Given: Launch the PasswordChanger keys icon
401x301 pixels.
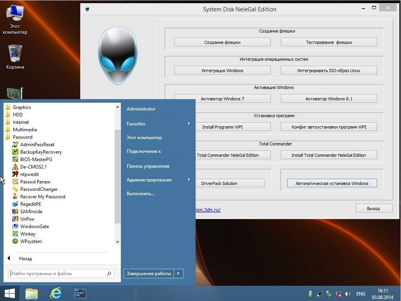Looking at the screenshot, I should pyautogui.click(x=15, y=189).
